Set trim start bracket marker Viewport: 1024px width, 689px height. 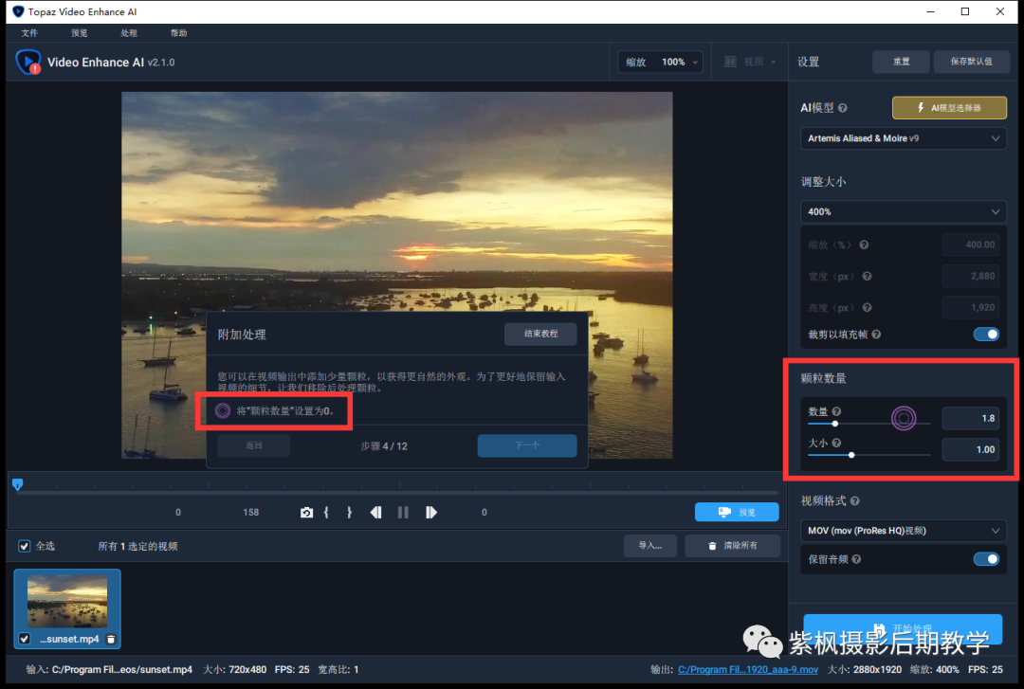point(326,513)
